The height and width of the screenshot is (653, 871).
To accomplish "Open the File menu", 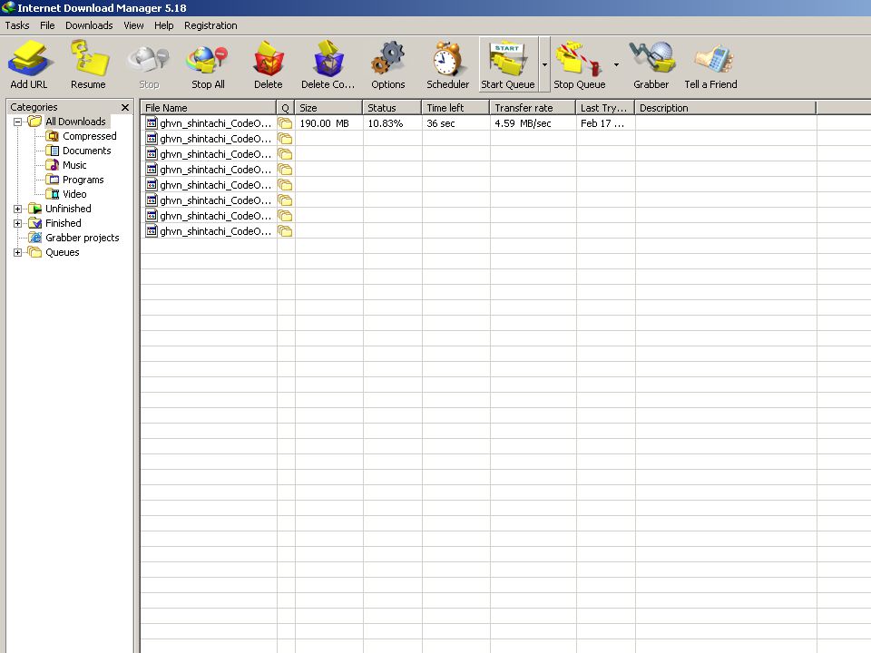I will coord(47,25).
